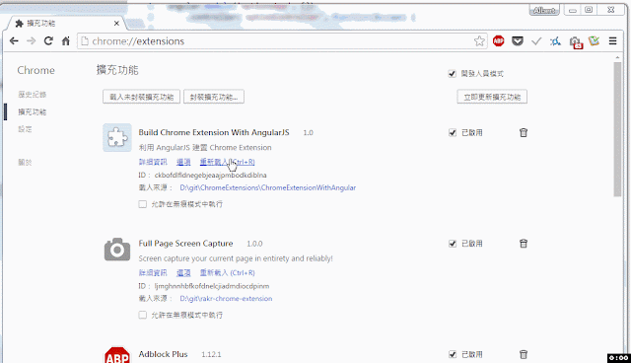Click the Adblock Plus extension name
This screenshot has height=363, width=631.
click(x=163, y=354)
